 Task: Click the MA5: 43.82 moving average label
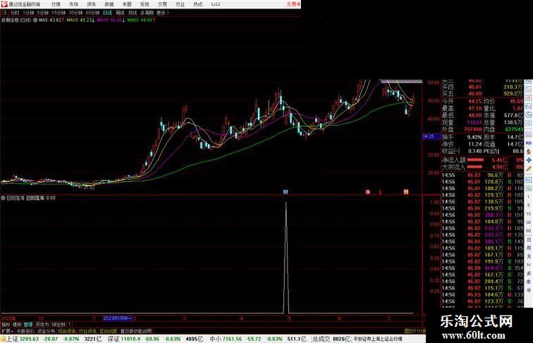point(50,20)
